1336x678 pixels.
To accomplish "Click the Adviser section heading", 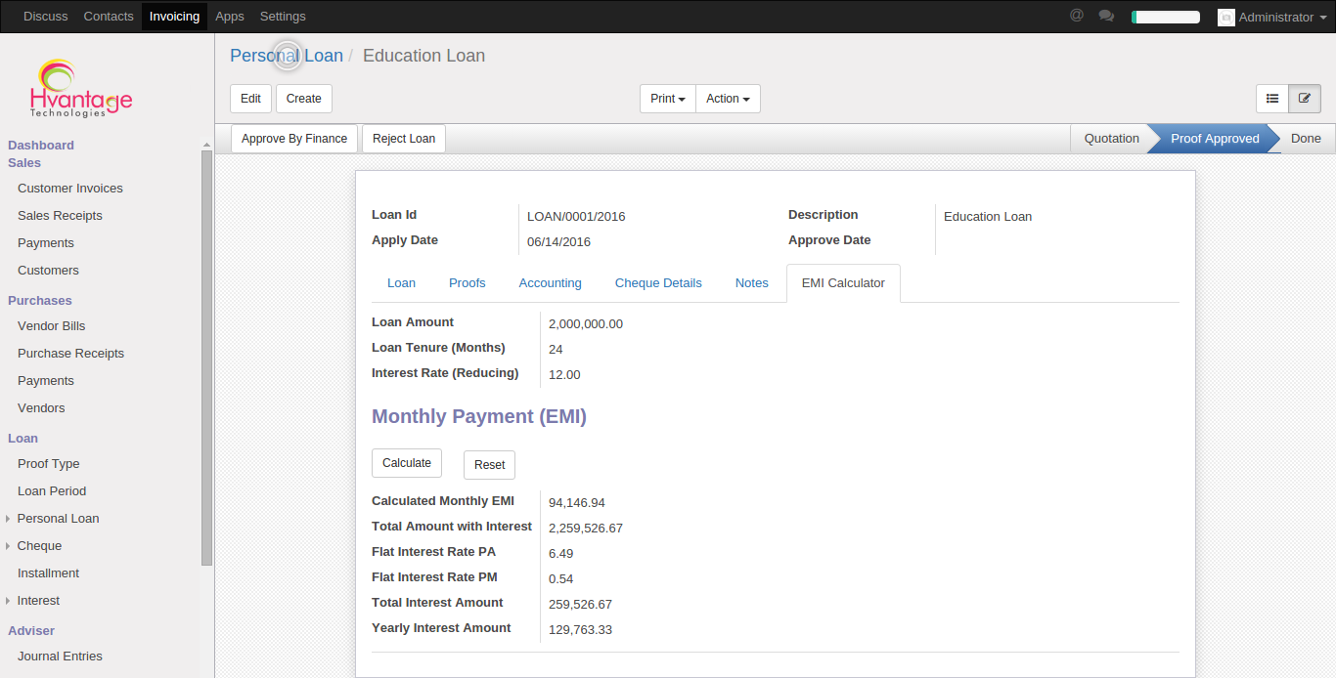I will 31,631.
